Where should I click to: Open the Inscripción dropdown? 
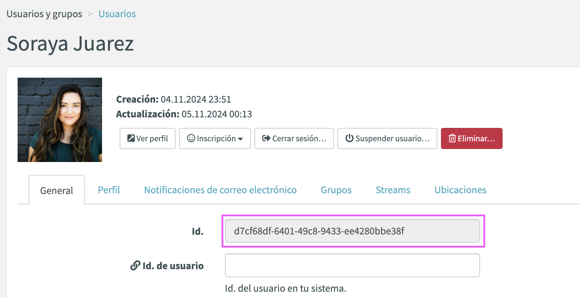click(x=215, y=138)
